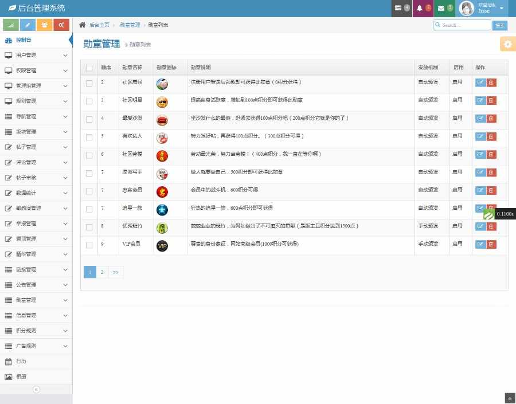Viewport: 516px width, 404px height.
Task: Edit the 社区居民 medal row
Action: tap(480, 83)
